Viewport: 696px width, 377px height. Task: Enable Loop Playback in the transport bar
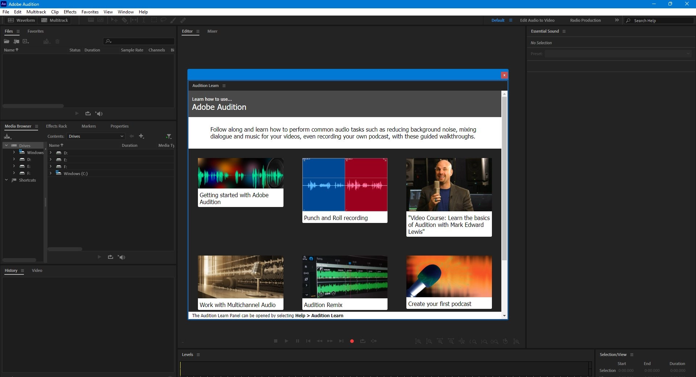(x=362, y=341)
